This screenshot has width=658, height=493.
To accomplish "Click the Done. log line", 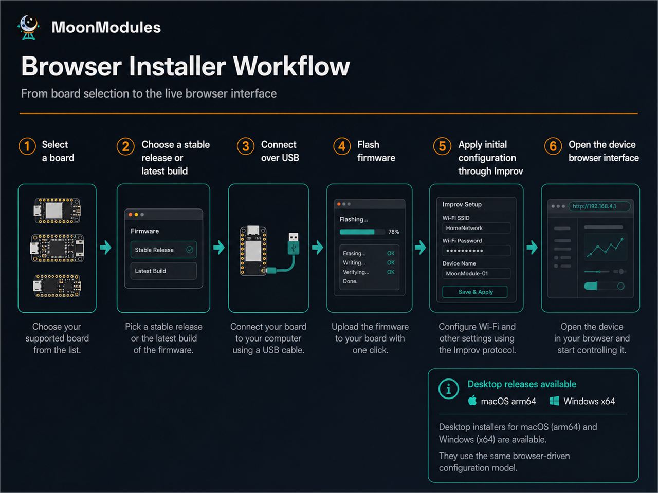I will coord(350,281).
